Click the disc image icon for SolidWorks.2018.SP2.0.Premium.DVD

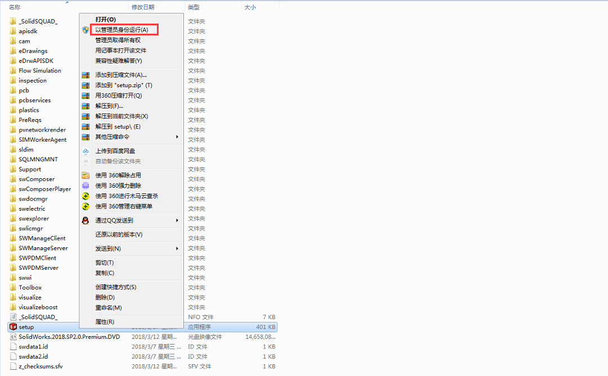tap(13, 337)
